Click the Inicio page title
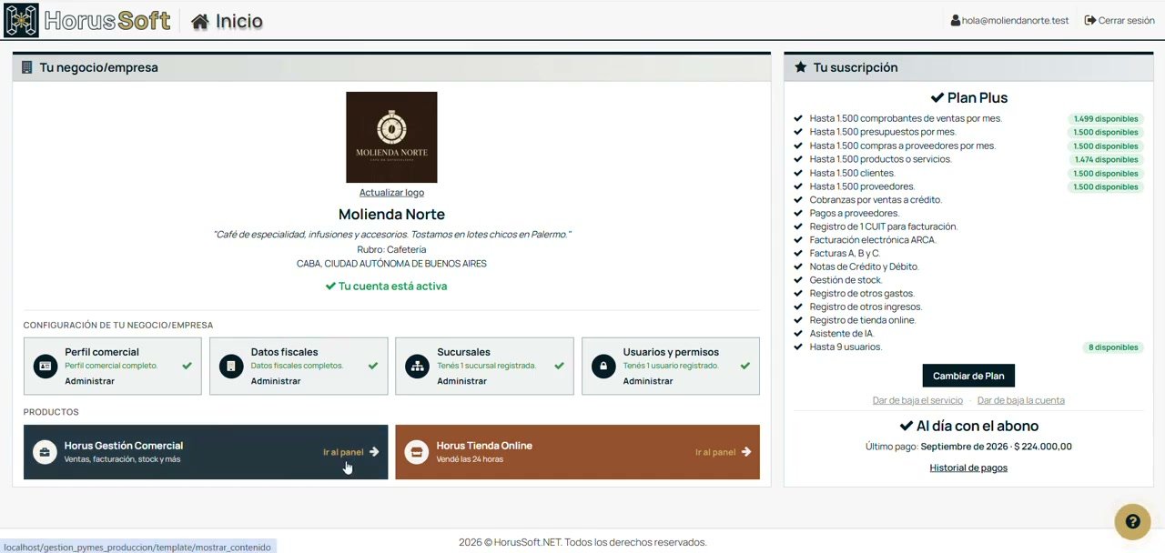This screenshot has height=553, width=1165. pyautogui.click(x=239, y=21)
